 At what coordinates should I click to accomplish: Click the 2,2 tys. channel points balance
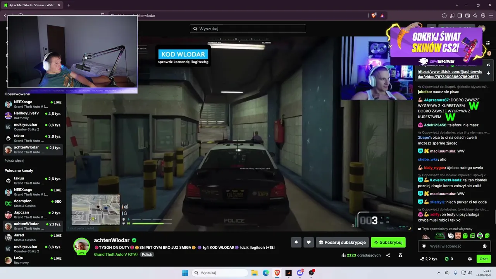(429, 259)
